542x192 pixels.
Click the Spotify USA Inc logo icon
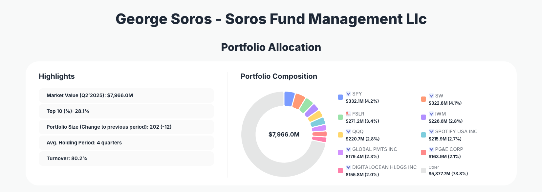431,132
